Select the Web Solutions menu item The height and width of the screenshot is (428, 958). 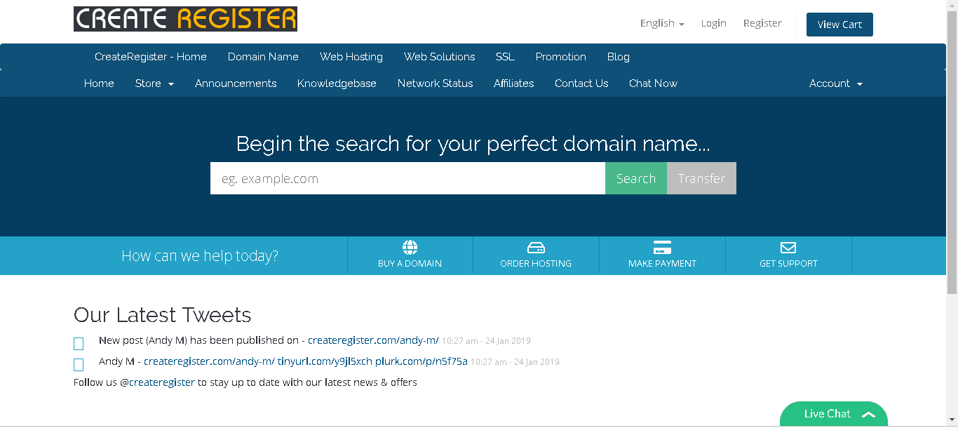pos(440,57)
